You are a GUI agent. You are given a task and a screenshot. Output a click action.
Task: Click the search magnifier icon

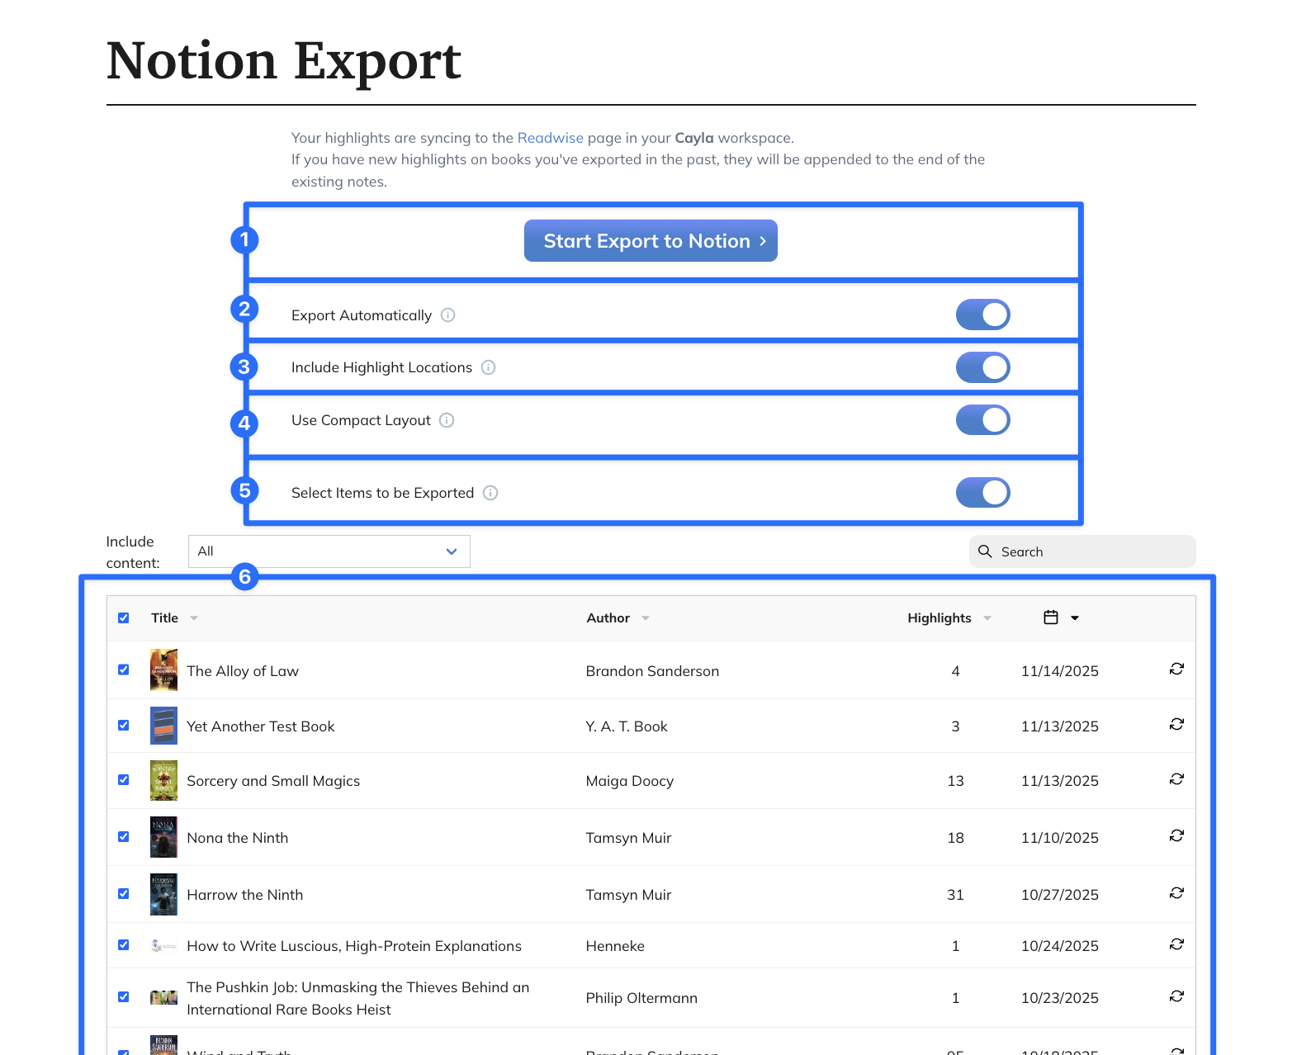click(985, 551)
